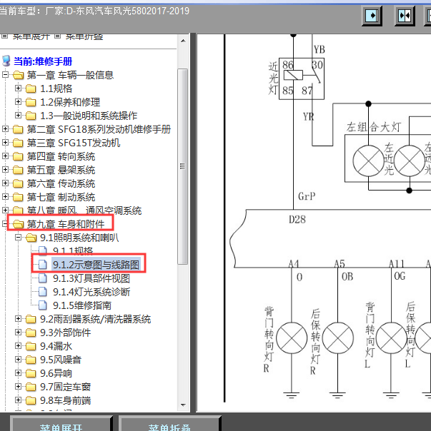431x431 pixels.
Task: Select 9.3外部饰件 section
Action: coord(65,333)
